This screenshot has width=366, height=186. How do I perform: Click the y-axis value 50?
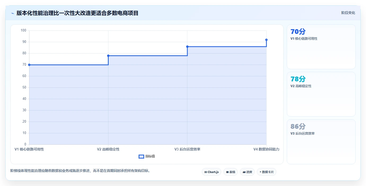tap(24, 87)
